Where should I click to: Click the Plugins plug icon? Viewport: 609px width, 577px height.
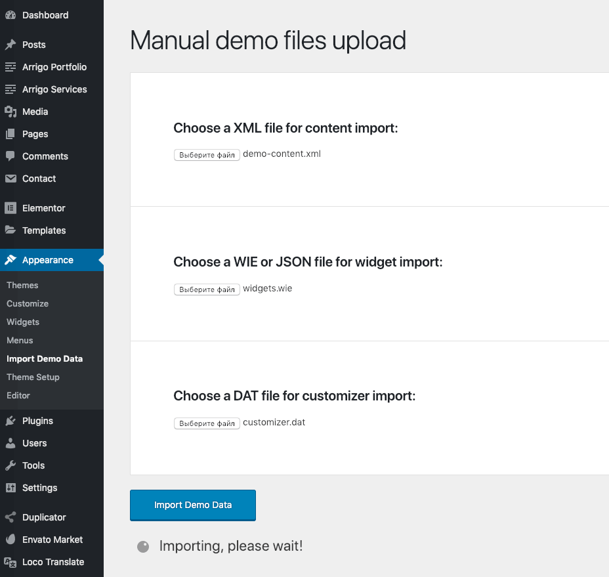click(x=10, y=421)
